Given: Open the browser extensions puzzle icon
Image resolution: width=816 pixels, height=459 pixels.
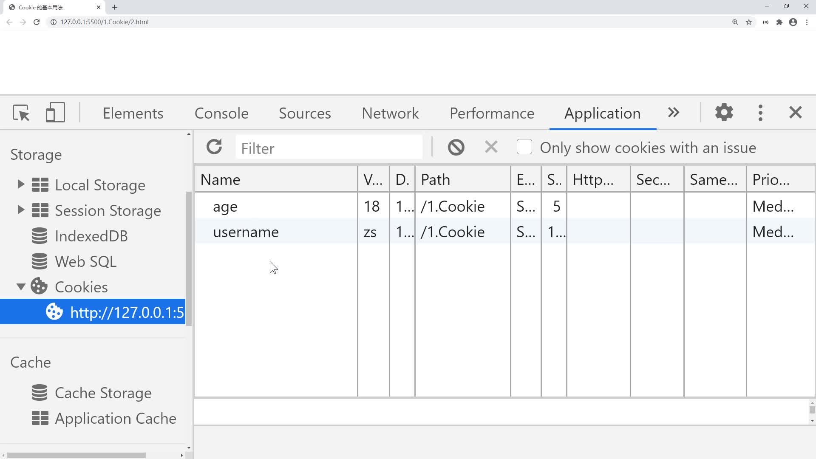Looking at the screenshot, I should [x=779, y=22].
